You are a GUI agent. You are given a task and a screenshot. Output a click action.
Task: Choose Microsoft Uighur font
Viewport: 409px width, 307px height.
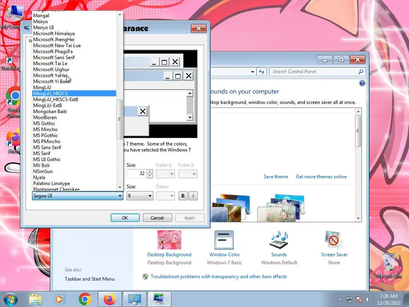(x=74, y=70)
